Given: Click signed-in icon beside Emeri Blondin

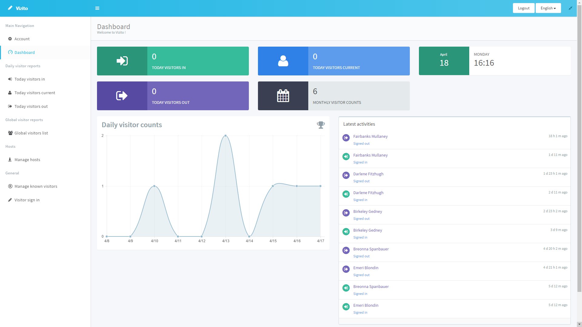Looking at the screenshot, I should 346,307.
